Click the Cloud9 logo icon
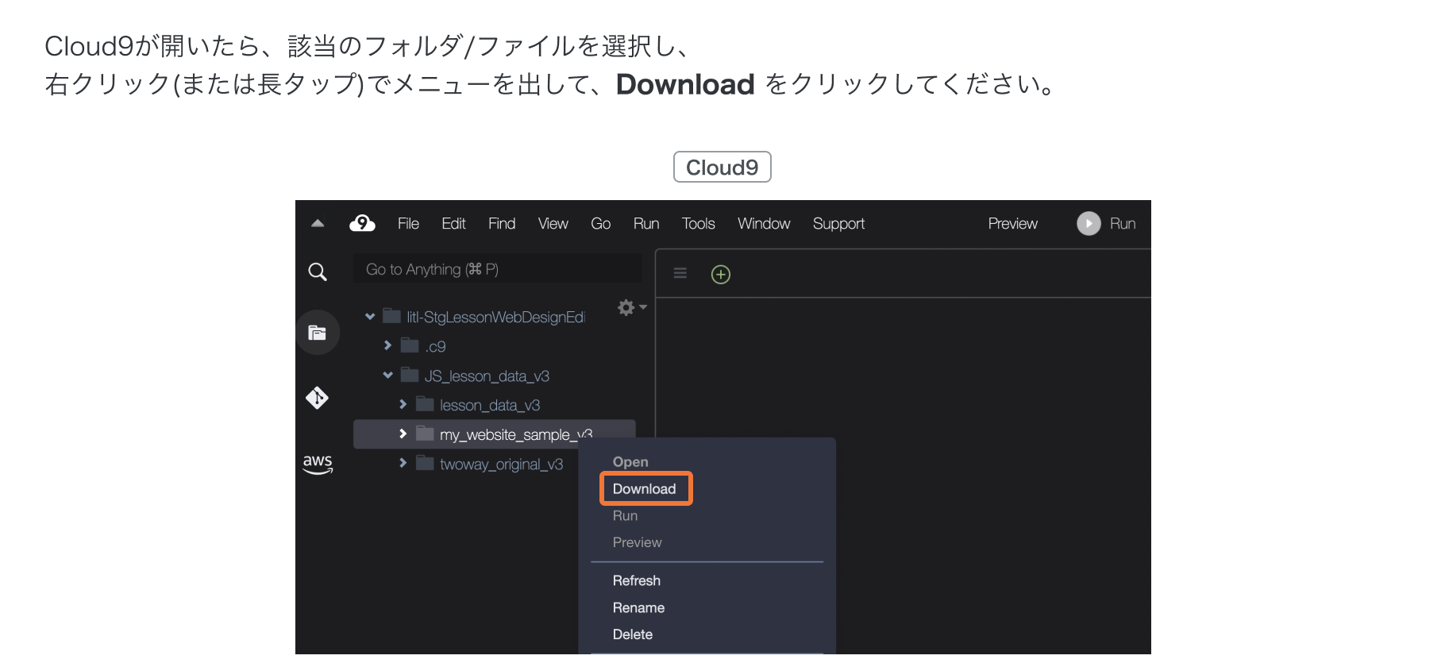Viewport: 1445px width, 667px height. click(x=362, y=224)
